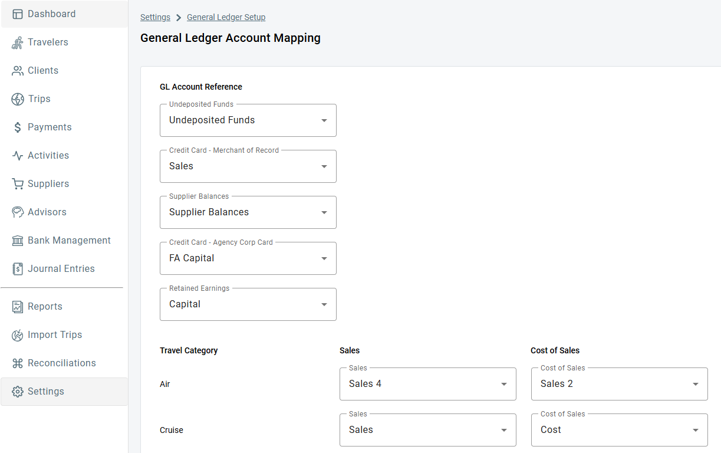Select the Payments dollar icon
721x453 pixels.
17,127
